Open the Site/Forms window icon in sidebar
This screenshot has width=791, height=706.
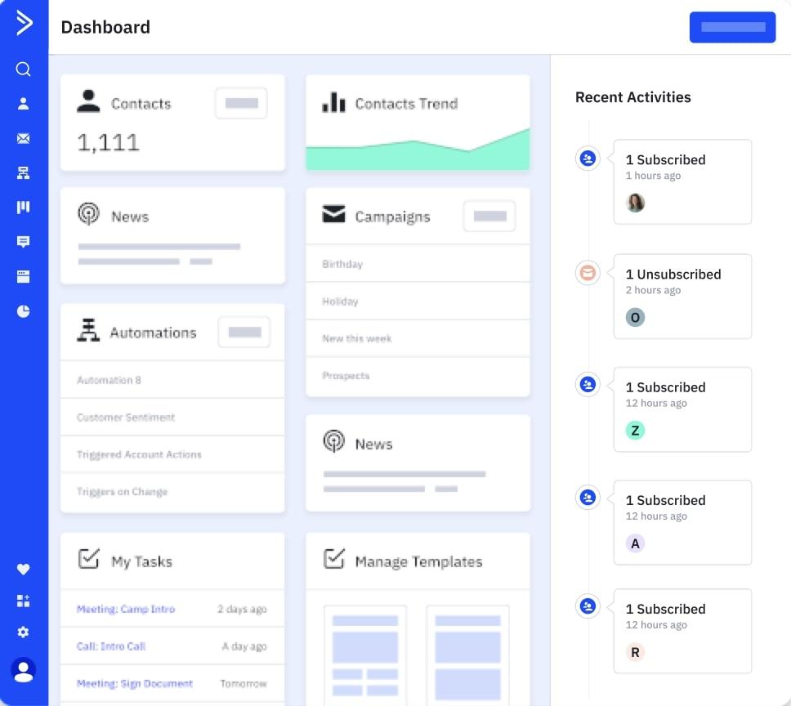click(23, 276)
